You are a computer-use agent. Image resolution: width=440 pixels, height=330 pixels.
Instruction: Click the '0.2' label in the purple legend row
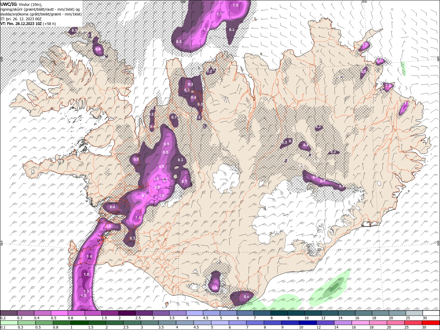click(x=3, y=318)
